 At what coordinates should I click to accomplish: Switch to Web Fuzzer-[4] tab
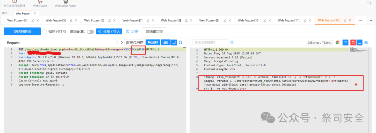coord(17,20)
